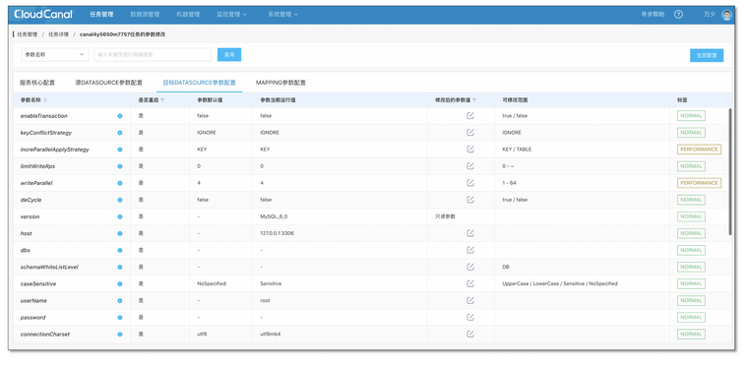
Task: Click info icon beside keyConflictStrategy
Action: pos(120,133)
